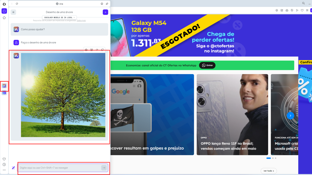Follow the Saiba mais link
This screenshot has width=312, height=175.
point(81,20)
